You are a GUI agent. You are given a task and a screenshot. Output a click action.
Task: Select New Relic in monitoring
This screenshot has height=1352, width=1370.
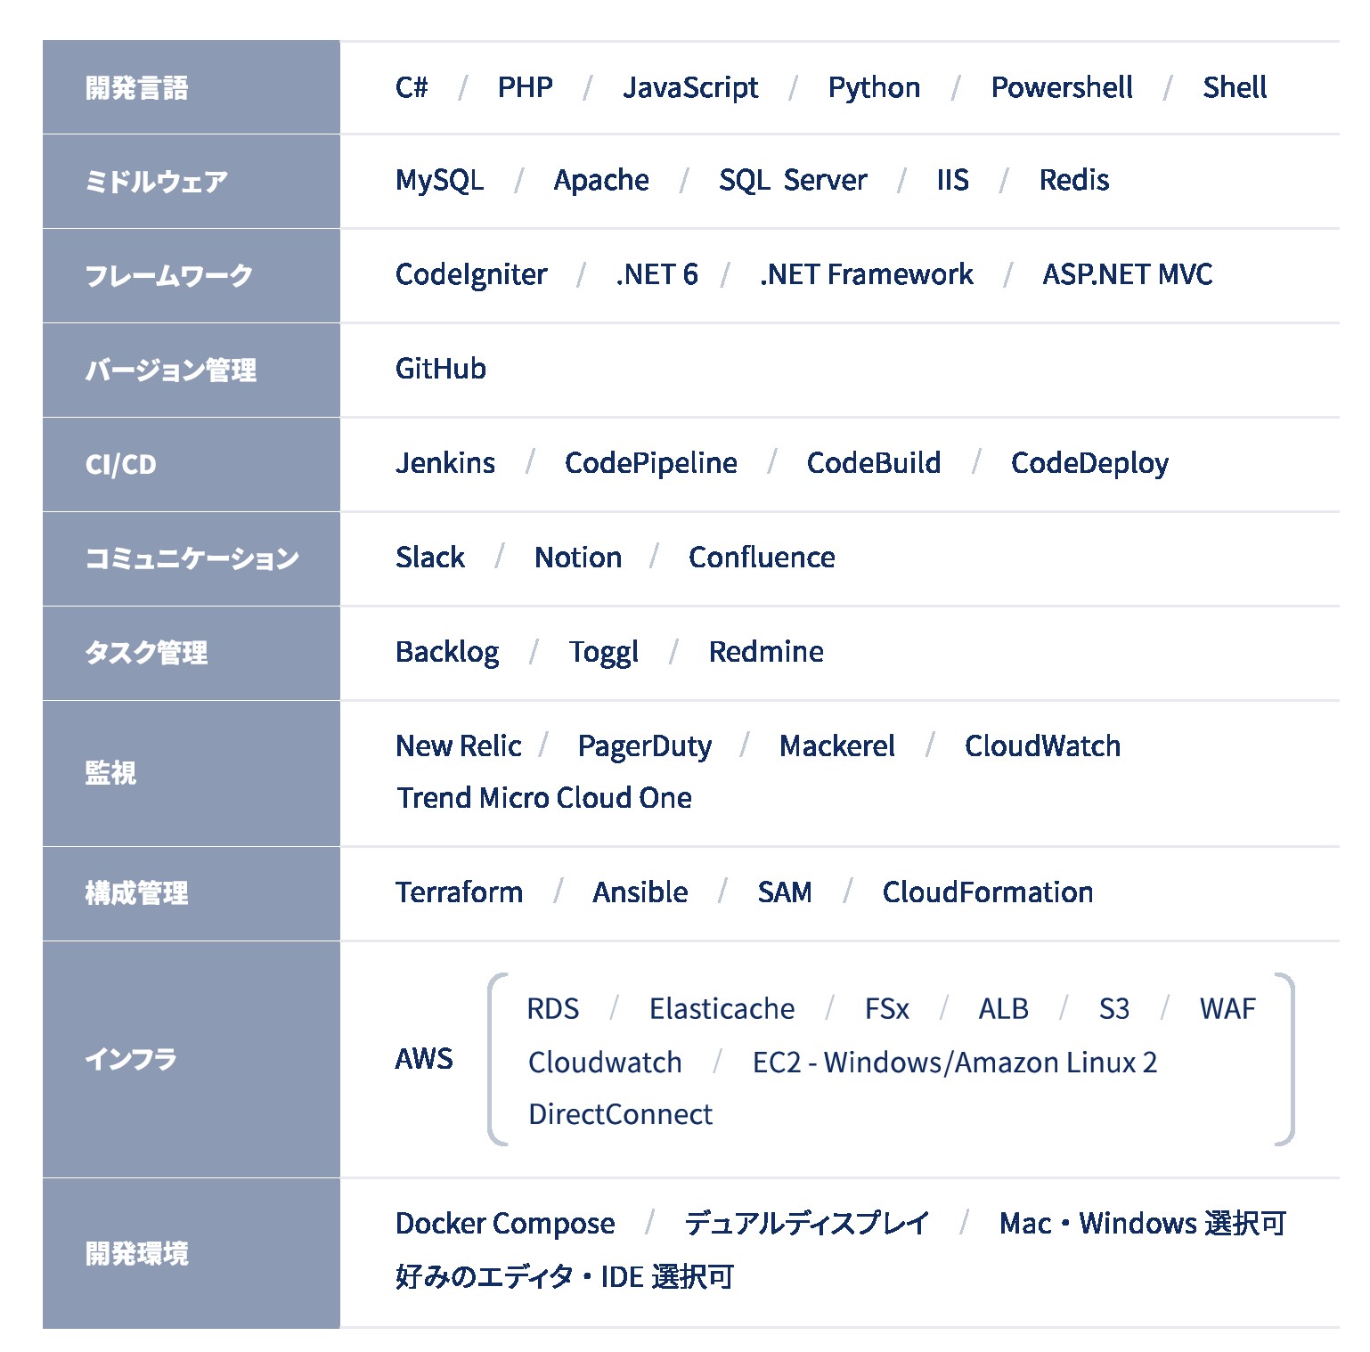coord(459,746)
